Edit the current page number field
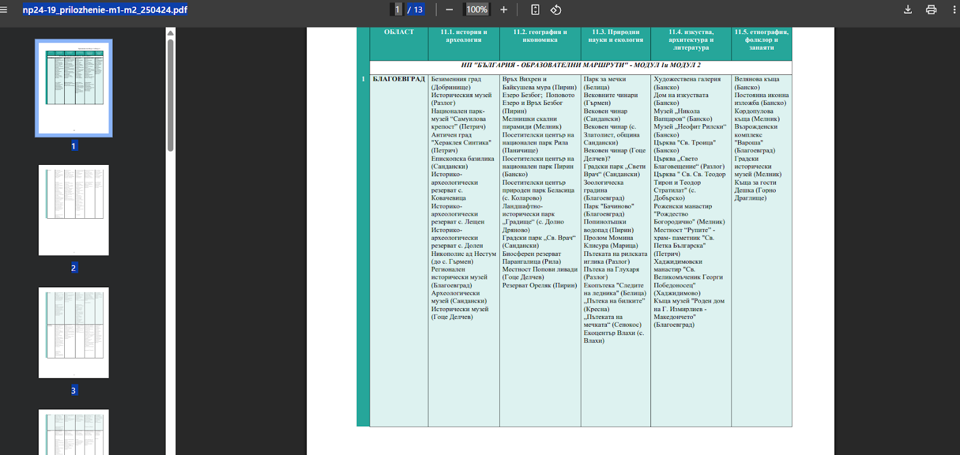This screenshot has height=455, width=960. click(397, 10)
